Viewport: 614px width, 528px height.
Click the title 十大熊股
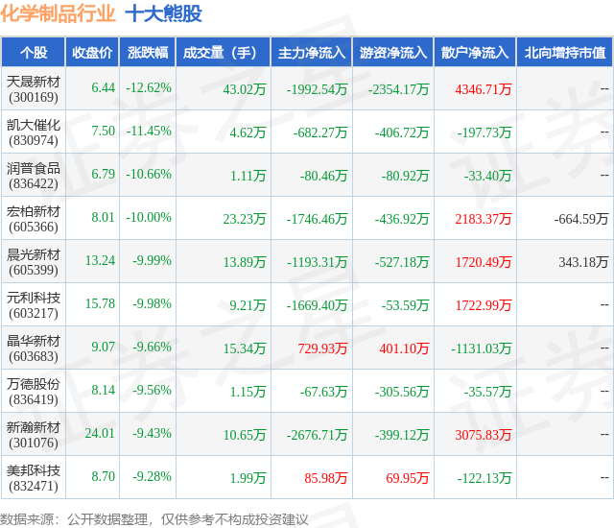pos(163,13)
